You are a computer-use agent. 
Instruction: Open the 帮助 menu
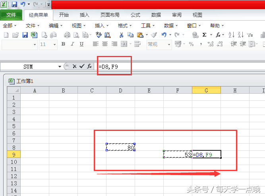click(x=217, y=26)
